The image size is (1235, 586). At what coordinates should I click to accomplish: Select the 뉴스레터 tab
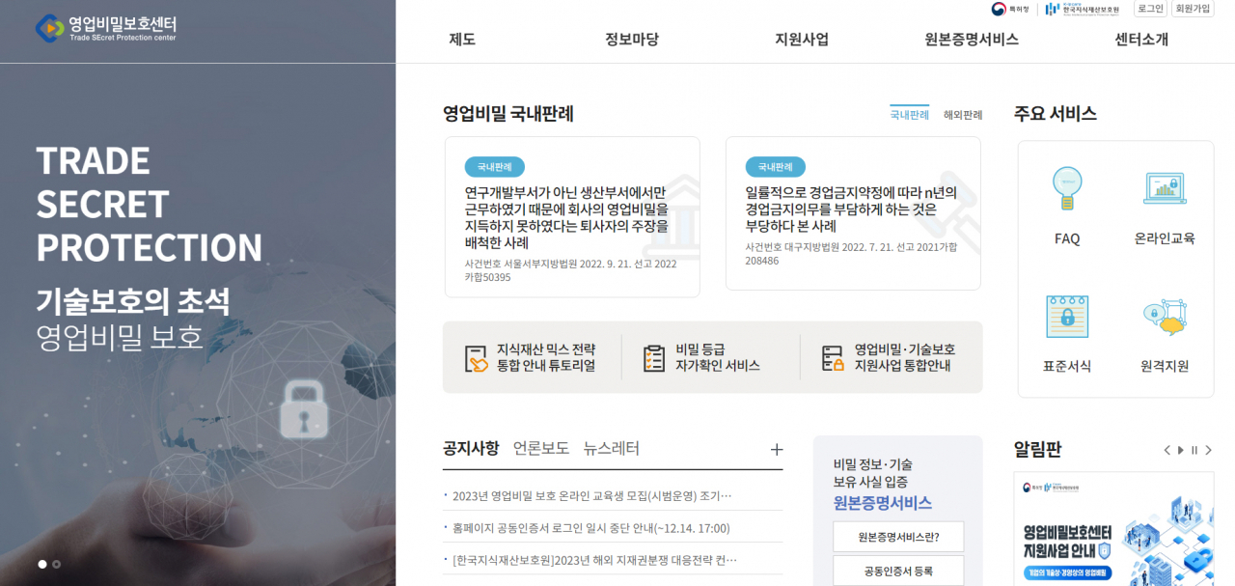pyautogui.click(x=612, y=449)
